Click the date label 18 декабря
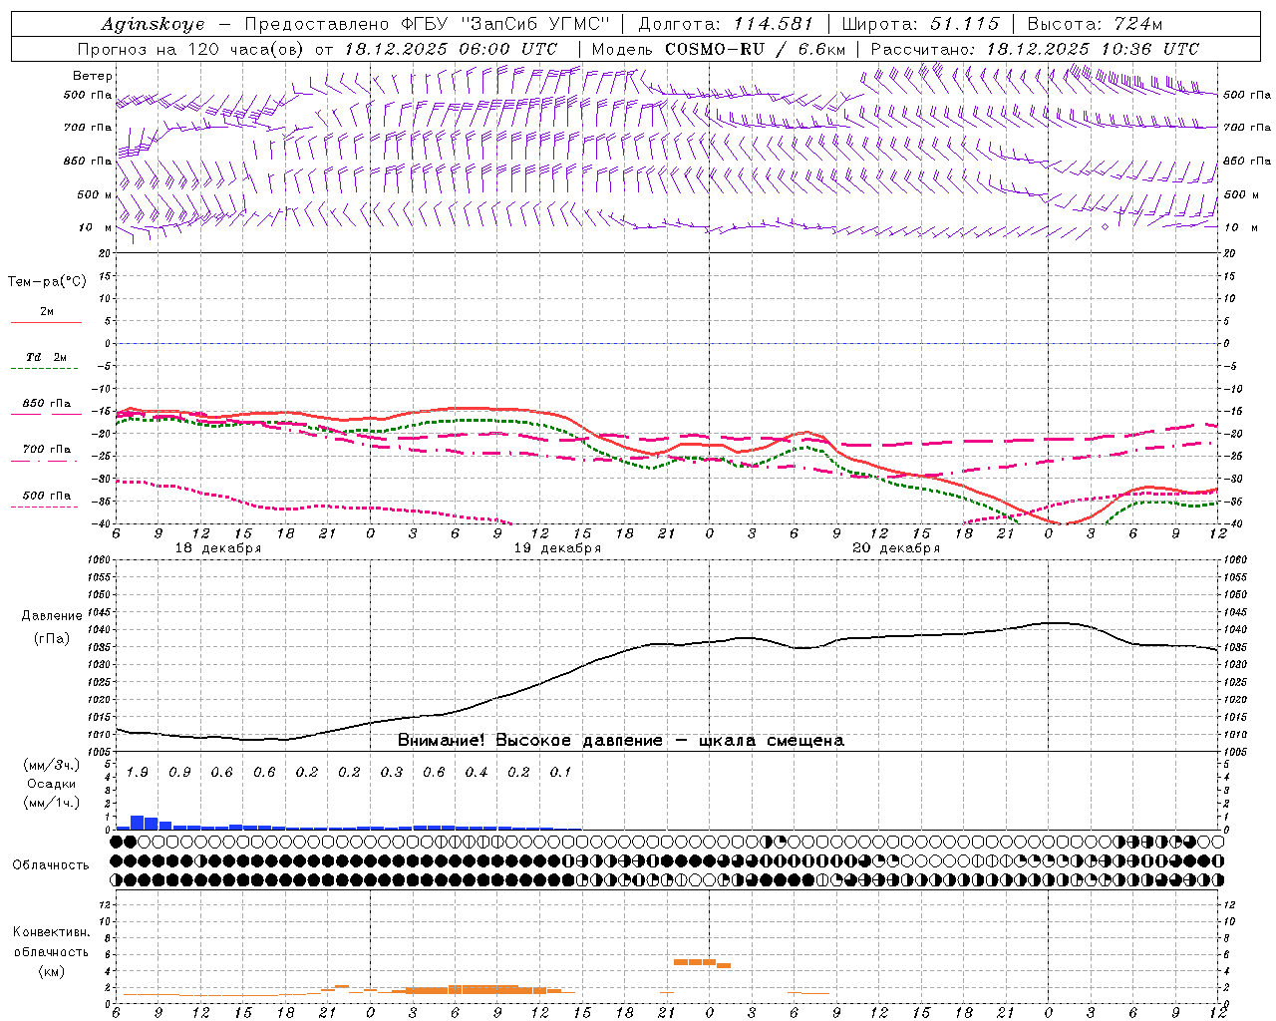This screenshot has width=1276, height=1021. [218, 548]
